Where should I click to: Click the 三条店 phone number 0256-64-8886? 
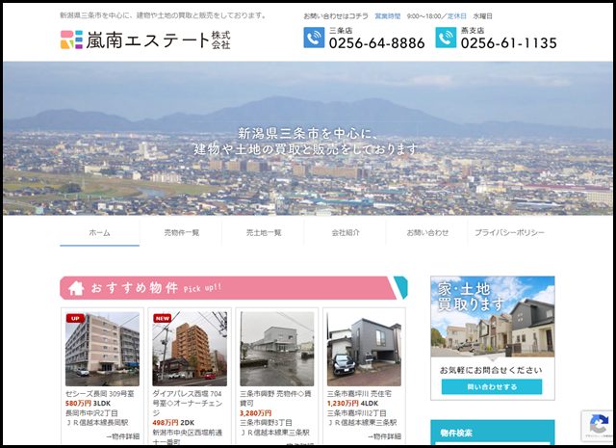click(x=376, y=42)
